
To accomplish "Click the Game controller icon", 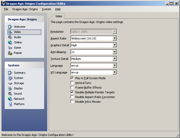I will [x=10, y=48].
